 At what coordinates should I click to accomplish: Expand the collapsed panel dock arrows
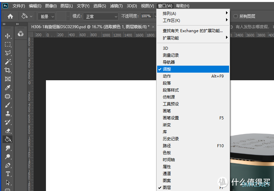[17, 24]
